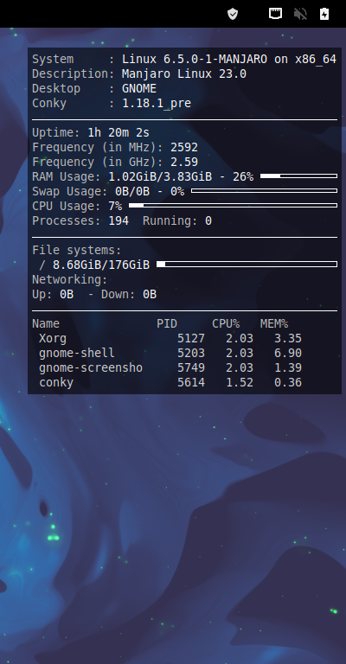346x664 pixels.
Task: Click the Manjaro Linux 23.0 description text
Action: pyautogui.click(x=184, y=74)
